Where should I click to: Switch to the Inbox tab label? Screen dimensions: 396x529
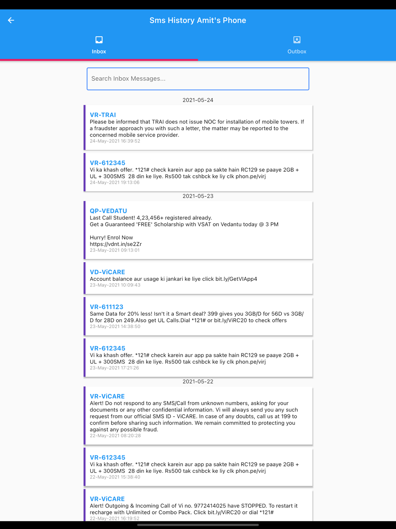99,52
